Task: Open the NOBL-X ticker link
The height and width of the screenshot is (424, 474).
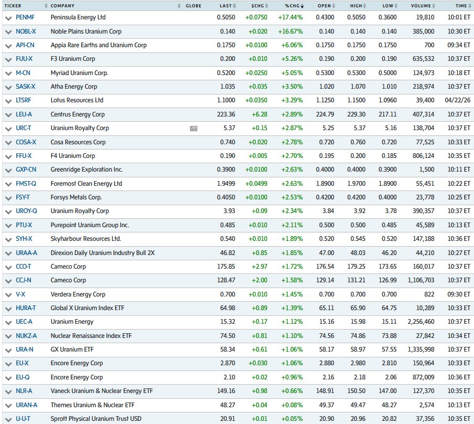Action: tap(26, 31)
